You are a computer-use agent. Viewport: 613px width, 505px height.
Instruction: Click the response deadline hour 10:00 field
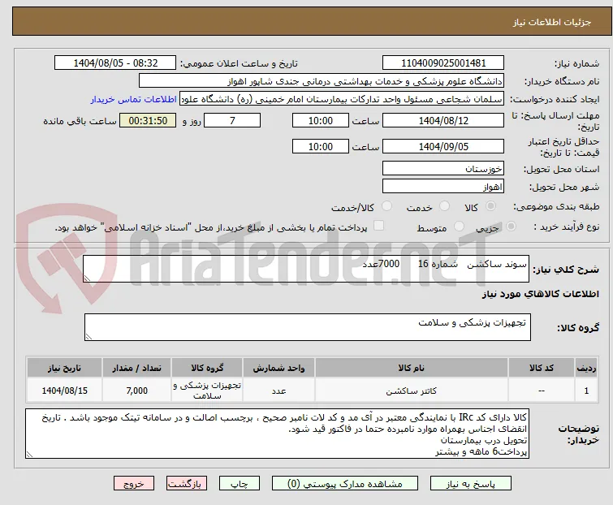tap(320, 120)
